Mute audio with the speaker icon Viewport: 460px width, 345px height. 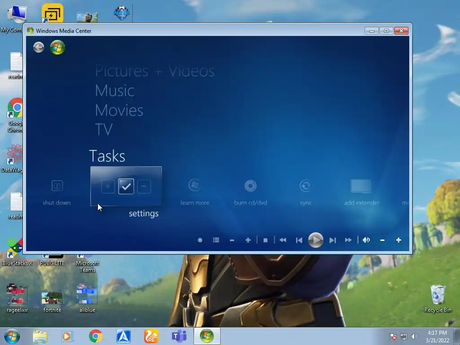366,240
